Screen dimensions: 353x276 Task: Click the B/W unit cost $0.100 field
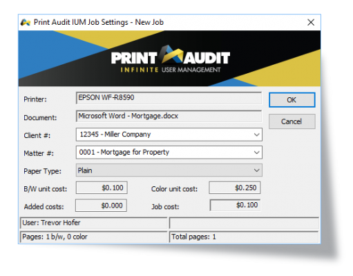[102, 188]
